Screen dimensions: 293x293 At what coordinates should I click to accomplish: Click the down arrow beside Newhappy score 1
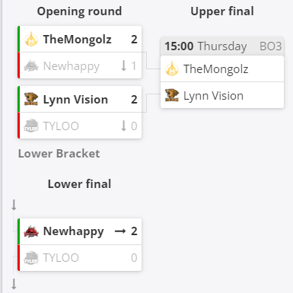[123, 65]
